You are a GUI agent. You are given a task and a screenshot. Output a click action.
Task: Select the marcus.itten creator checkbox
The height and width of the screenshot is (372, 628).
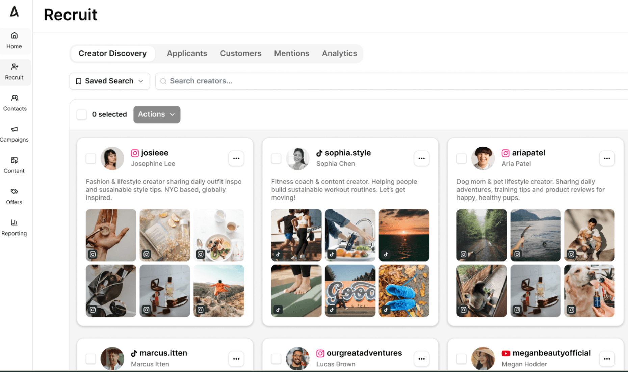coord(91,359)
